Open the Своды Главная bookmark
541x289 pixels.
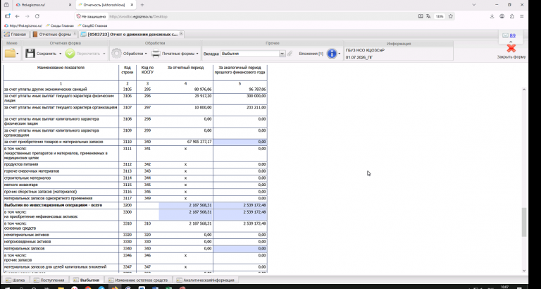[x=60, y=25]
